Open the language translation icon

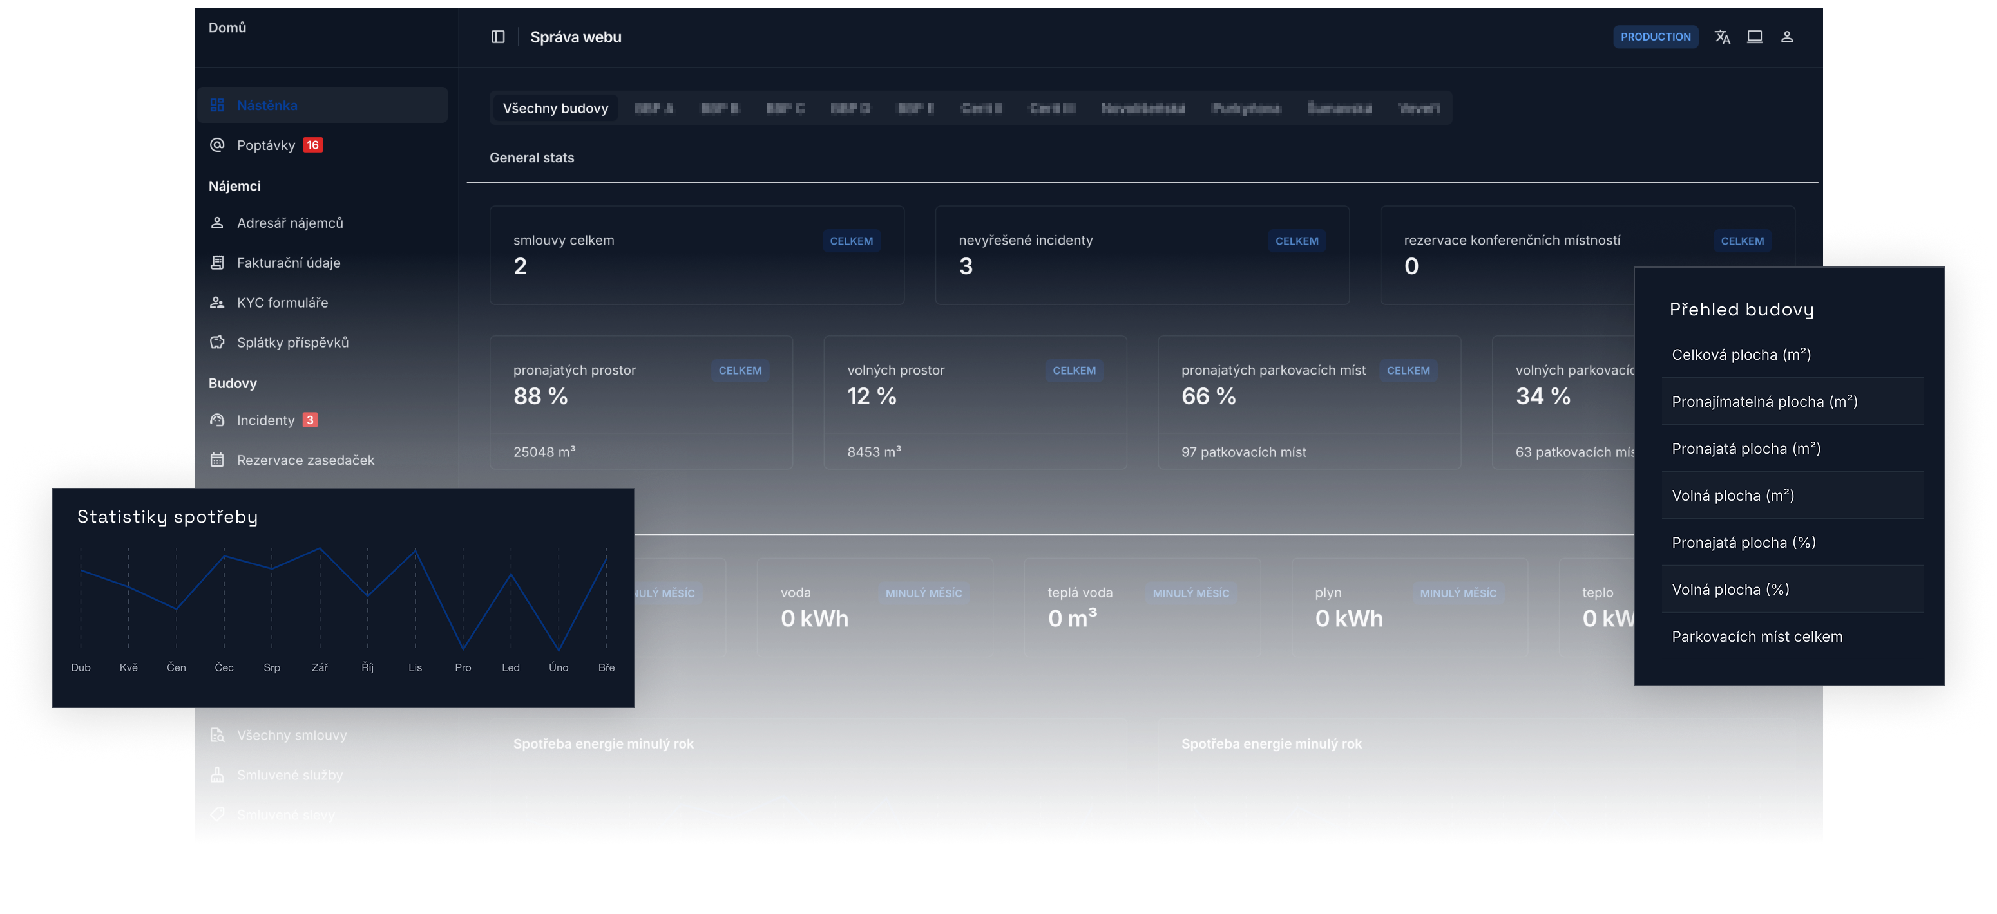coord(1722,37)
